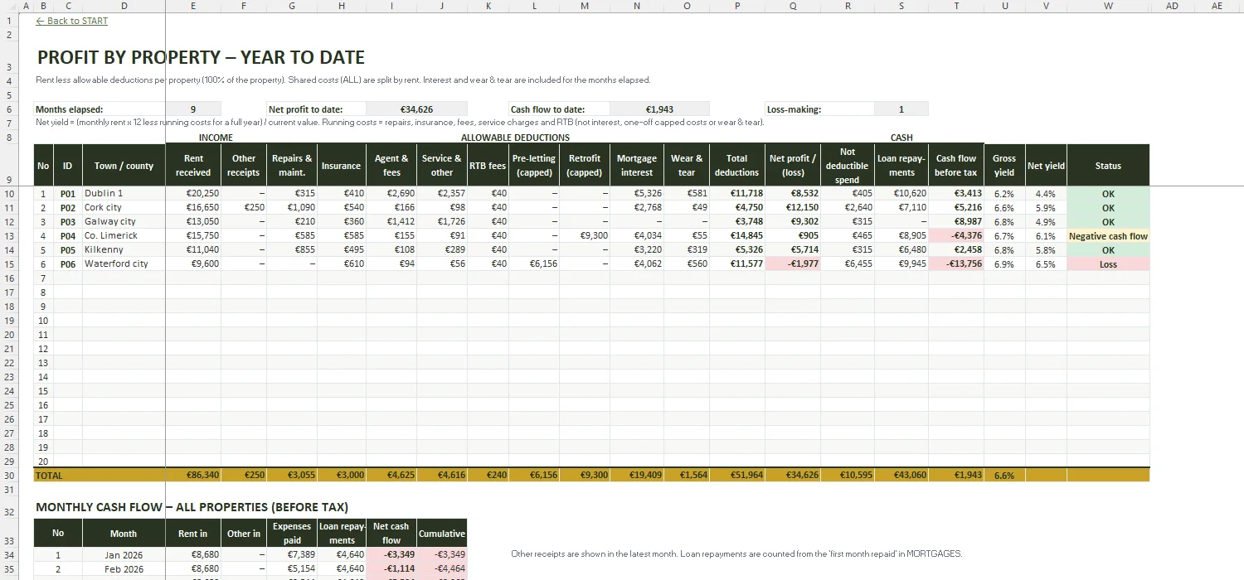Select the Dublin 1 property name cell
This screenshot has height=580, width=1244.
click(x=124, y=193)
